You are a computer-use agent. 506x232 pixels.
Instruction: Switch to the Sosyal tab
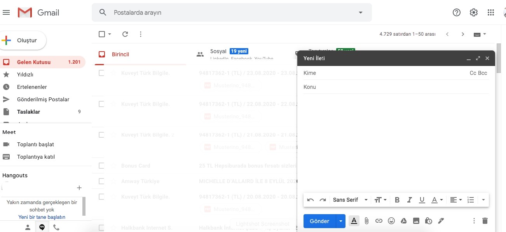point(218,52)
